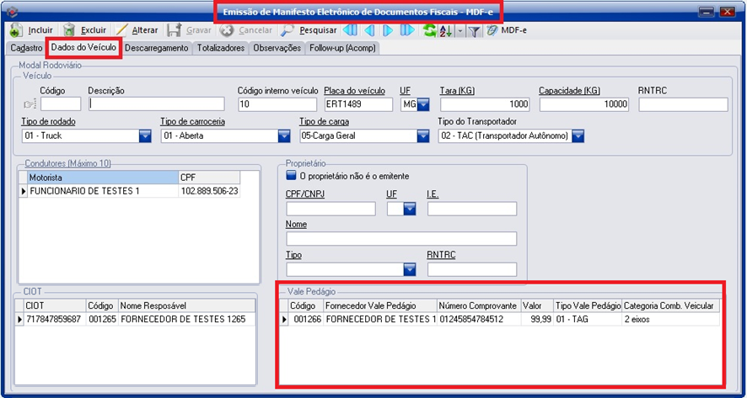Go to last record arrow
Viewport: 747px width, 398px height.
(x=407, y=30)
